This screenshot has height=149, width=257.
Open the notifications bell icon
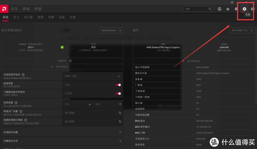tap(236, 9)
